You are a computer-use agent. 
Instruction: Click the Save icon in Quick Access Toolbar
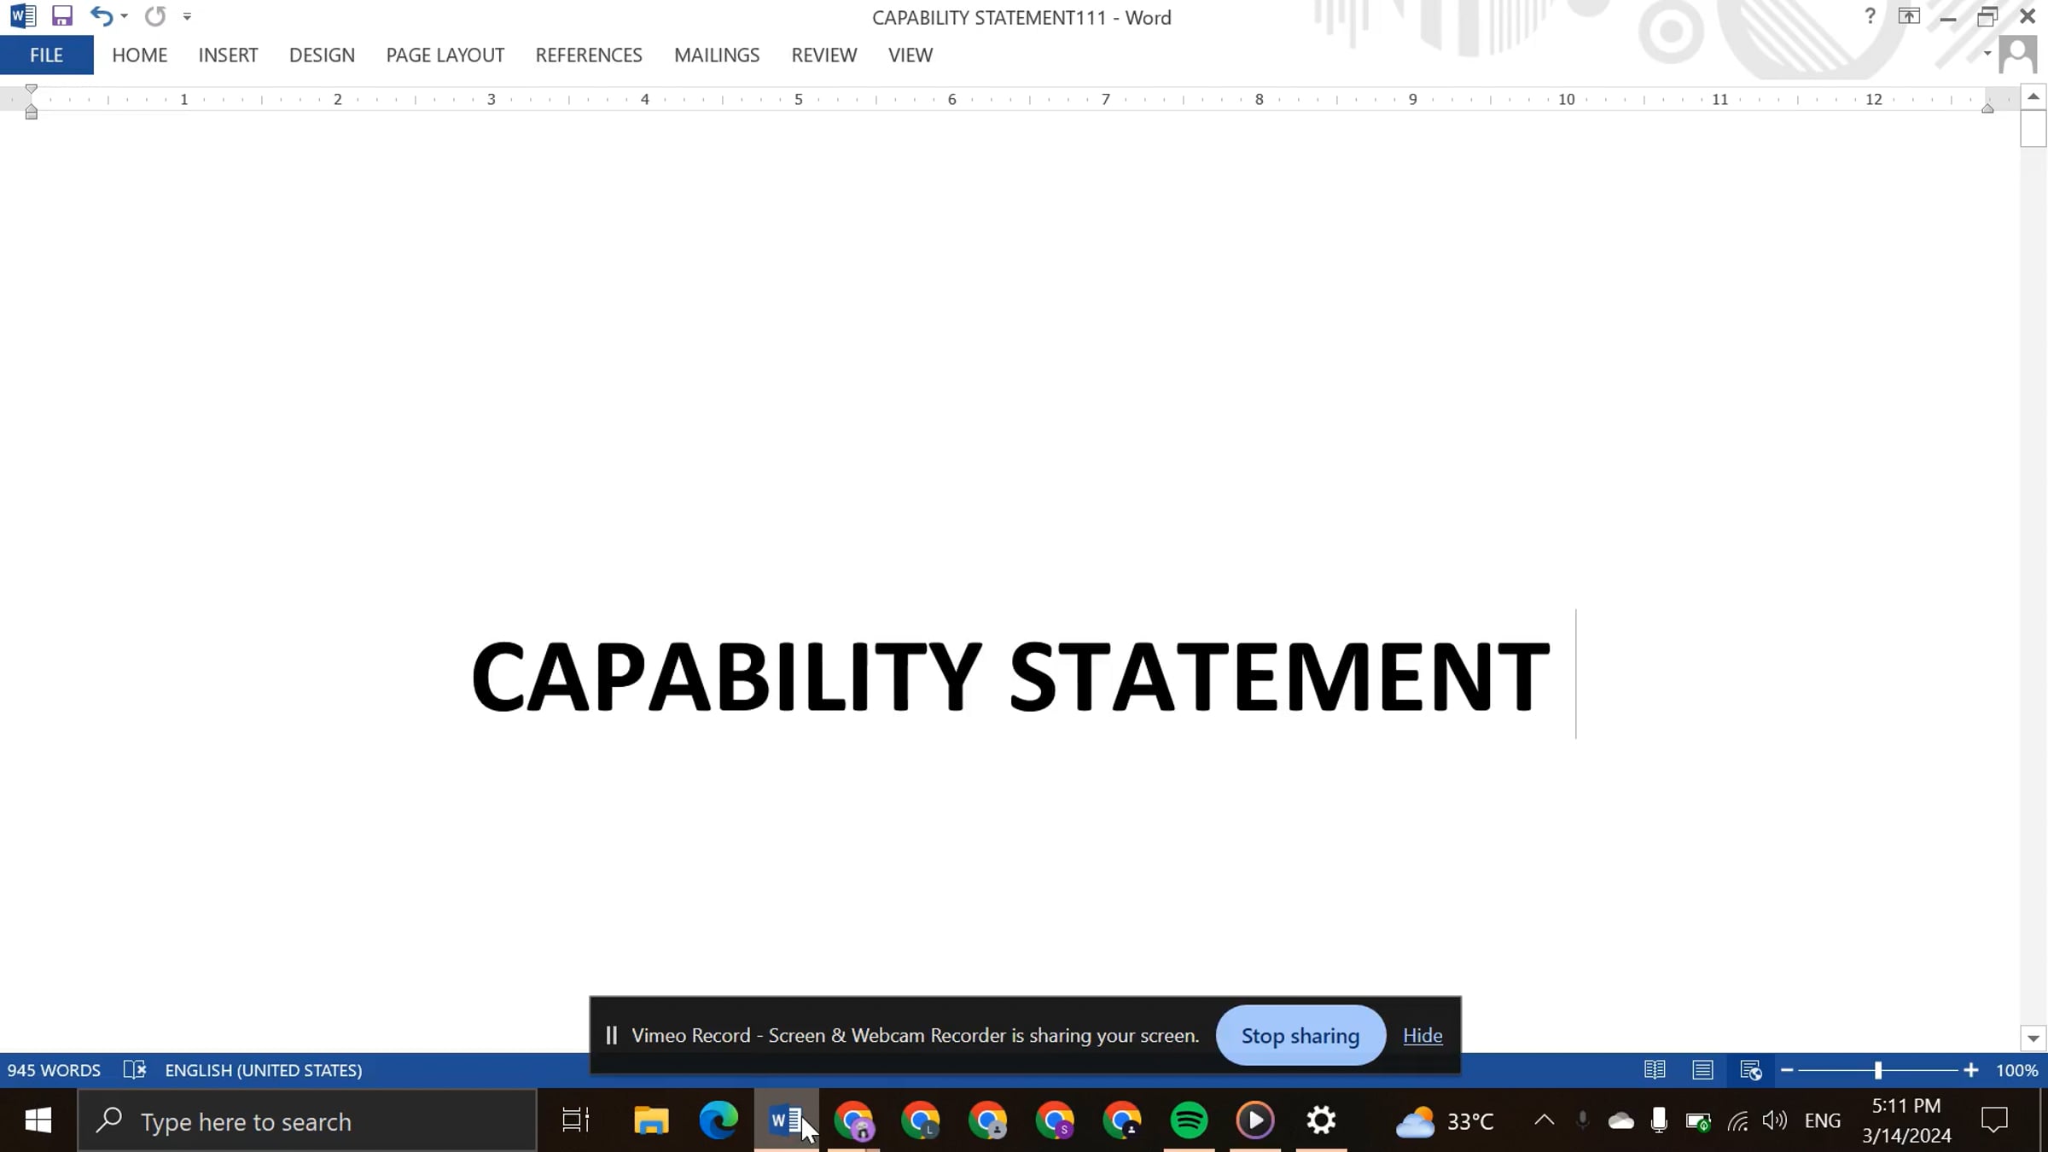click(61, 16)
